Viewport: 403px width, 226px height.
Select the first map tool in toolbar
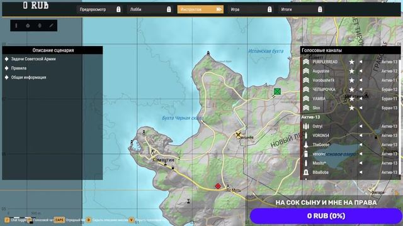coord(16,26)
